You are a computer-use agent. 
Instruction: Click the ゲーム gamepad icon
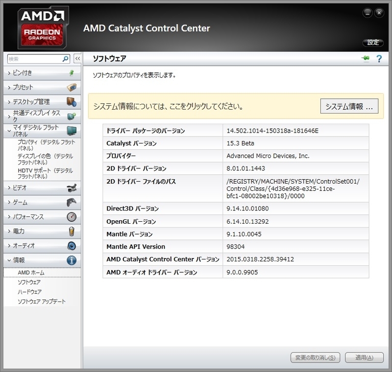[x=72, y=202]
